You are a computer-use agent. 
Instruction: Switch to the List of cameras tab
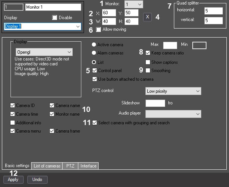(47, 166)
